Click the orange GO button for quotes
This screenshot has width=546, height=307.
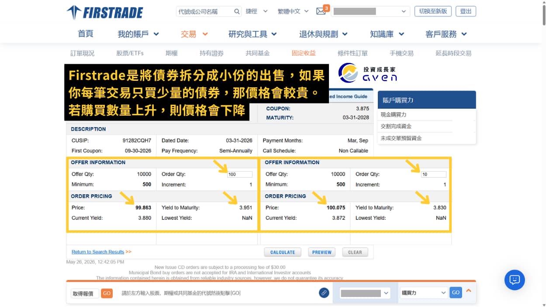[107, 293]
